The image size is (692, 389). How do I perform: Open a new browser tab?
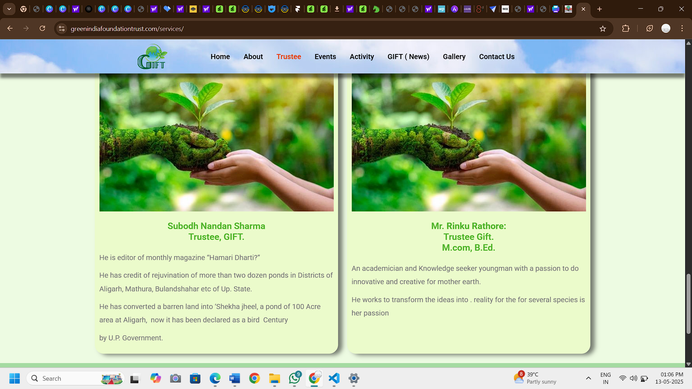(x=599, y=9)
